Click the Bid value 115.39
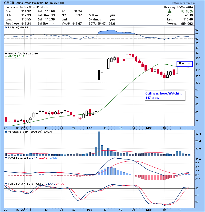The width and height of the screenshot is (205, 212). coord(50,19)
